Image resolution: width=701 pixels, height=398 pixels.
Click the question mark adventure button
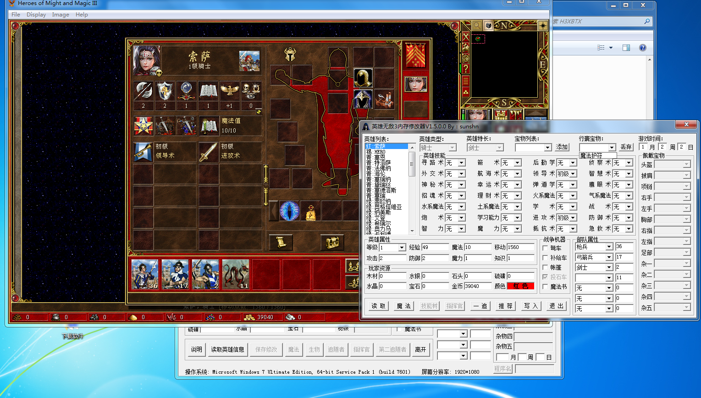tap(466, 69)
